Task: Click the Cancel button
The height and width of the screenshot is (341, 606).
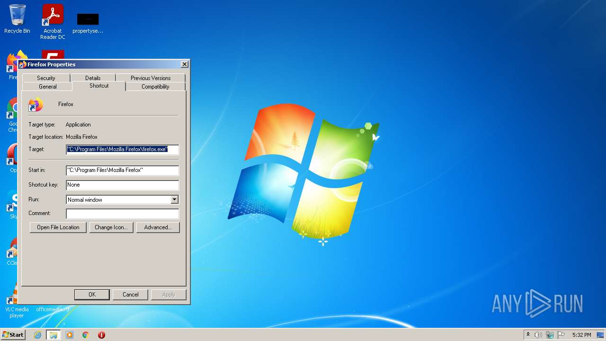Action: tap(131, 295)
